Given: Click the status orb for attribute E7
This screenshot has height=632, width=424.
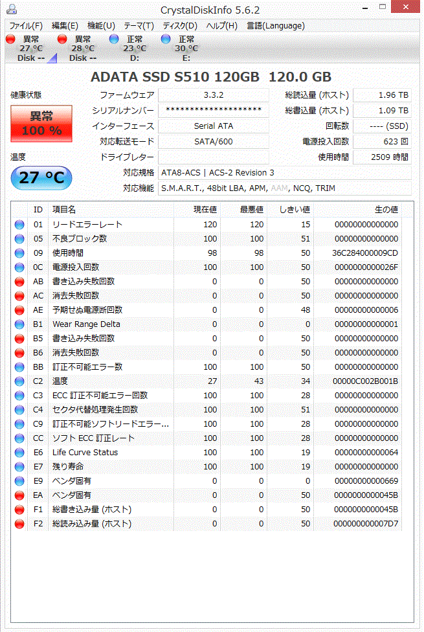Looking at the screenshot, I should tap(19, 467).
